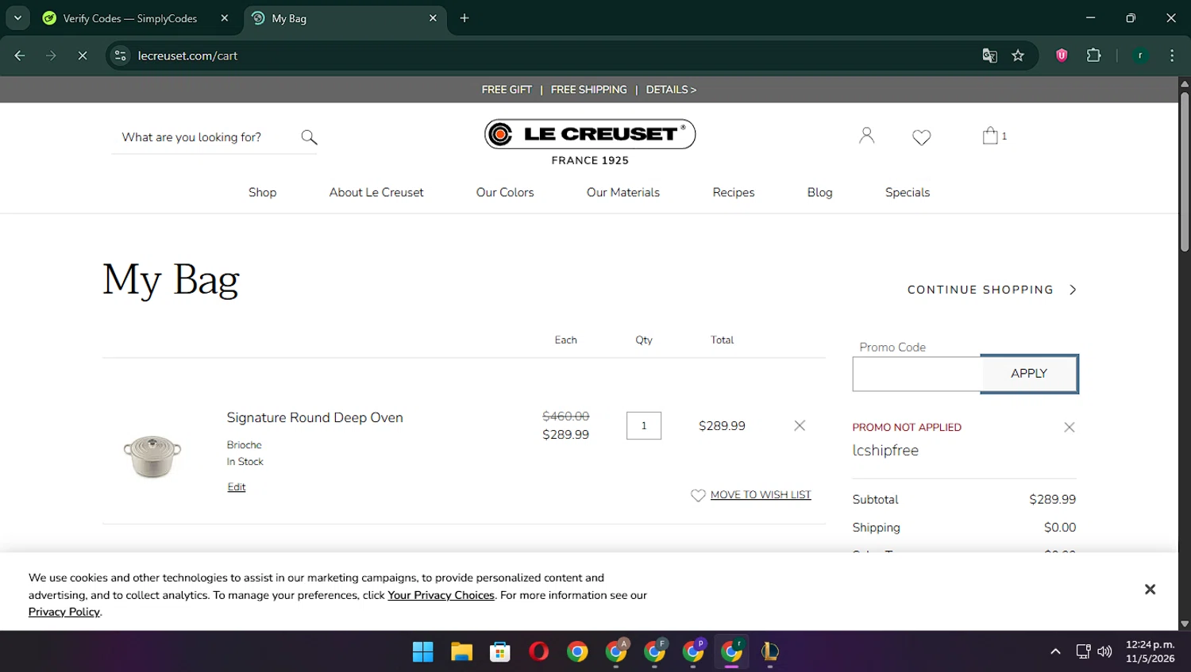The height and width of the screenshot is (672, 1191).
Task: Open the Privacy Policy link
Action: [x=64, y=612]
